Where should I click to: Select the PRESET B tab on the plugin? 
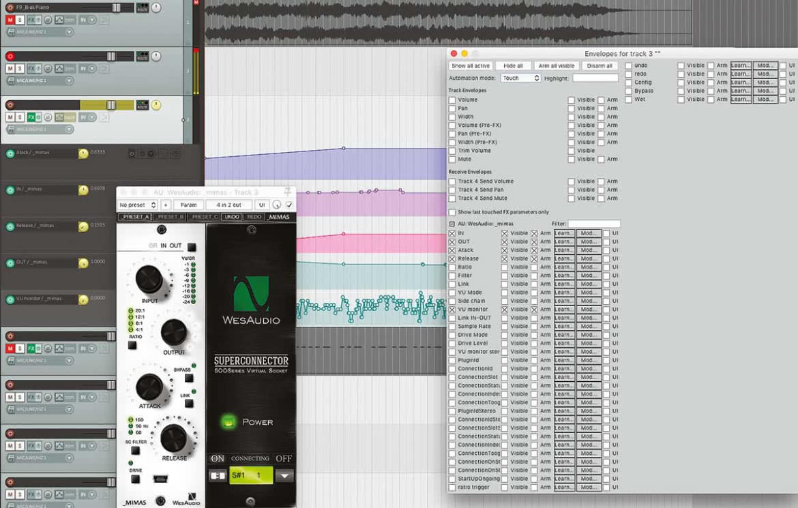click(170, 217)
